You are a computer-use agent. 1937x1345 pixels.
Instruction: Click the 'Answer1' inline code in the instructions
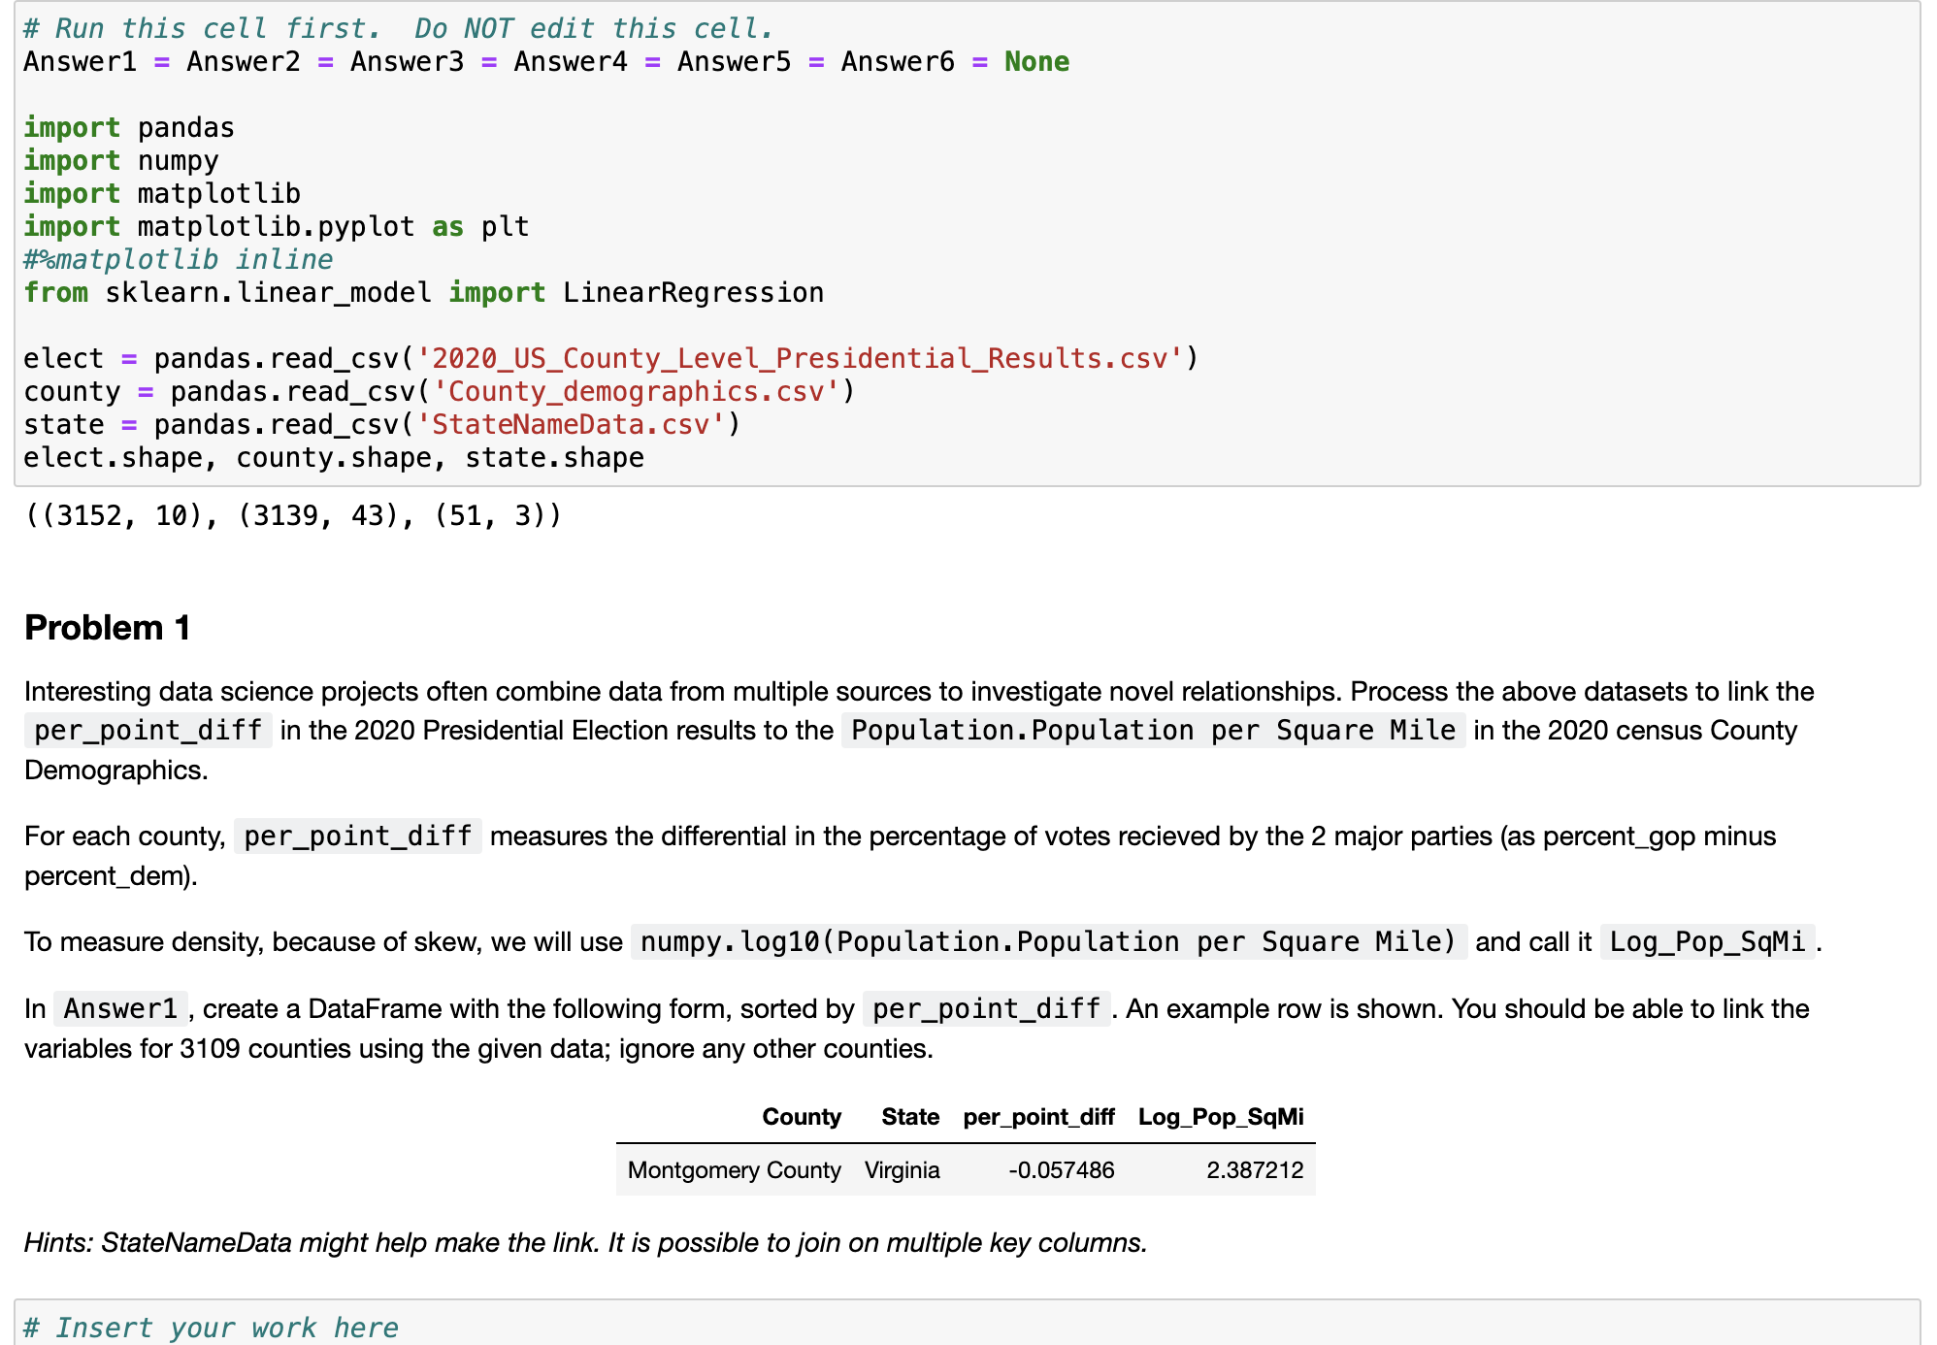coord(120,1009)
